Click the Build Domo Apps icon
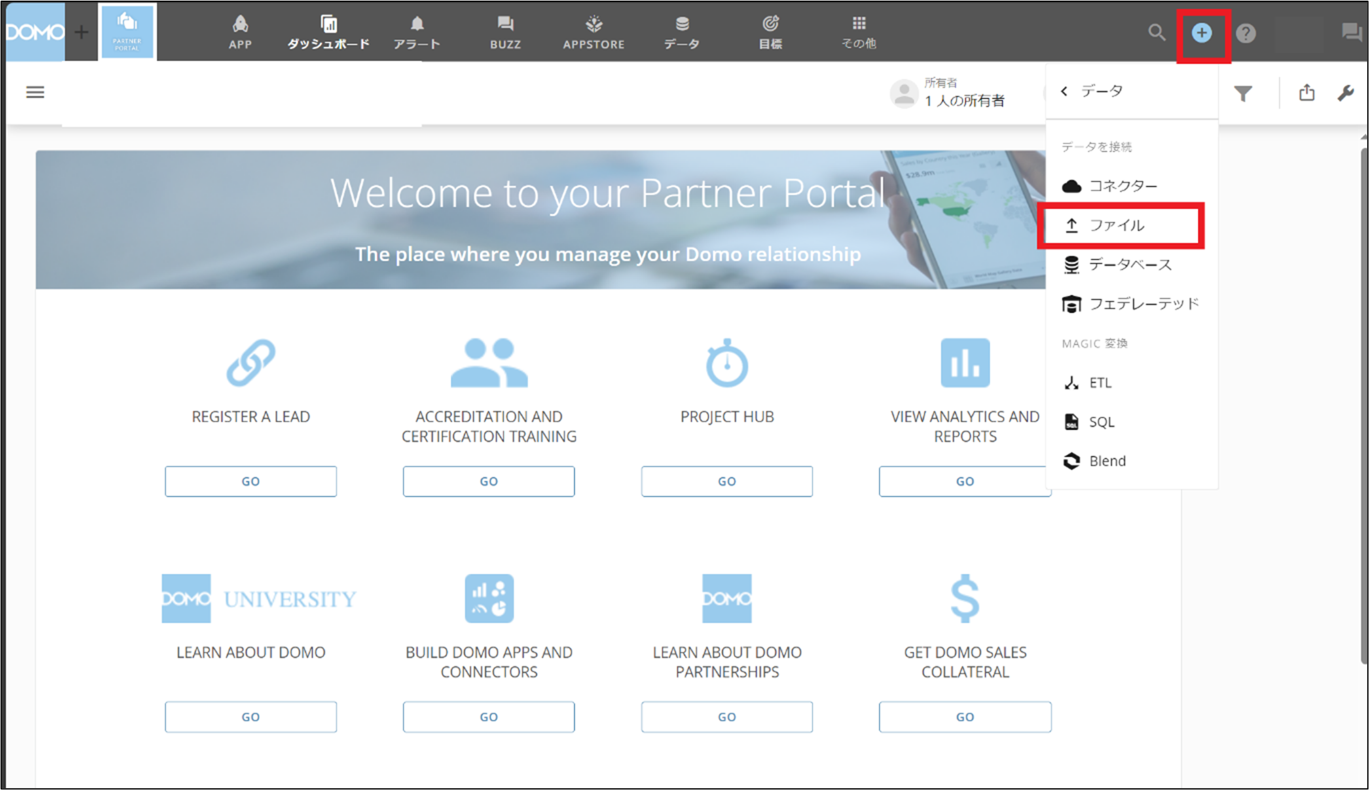 pos(489,598)
